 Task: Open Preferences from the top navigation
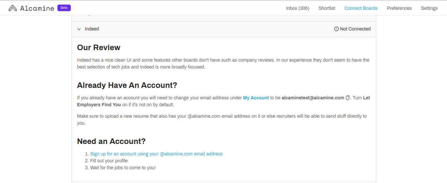tap(399, 8)
